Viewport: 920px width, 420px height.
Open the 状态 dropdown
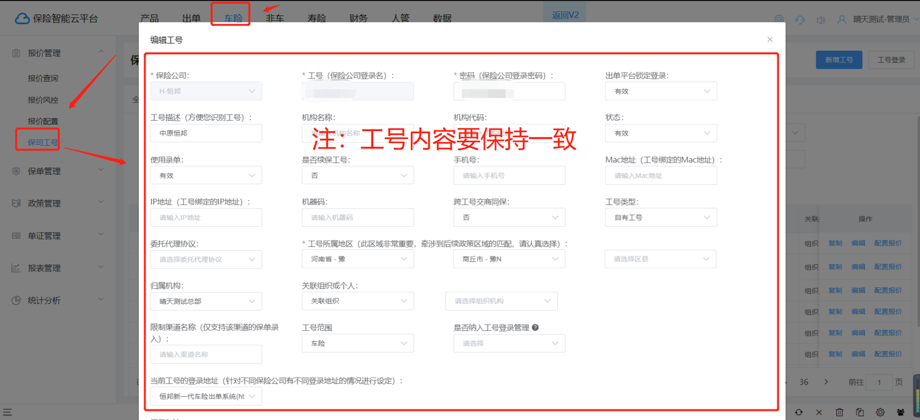[661, 133]
